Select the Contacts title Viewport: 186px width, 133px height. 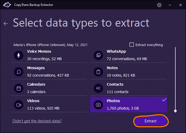pyautogui.click(x=115, y=84)
